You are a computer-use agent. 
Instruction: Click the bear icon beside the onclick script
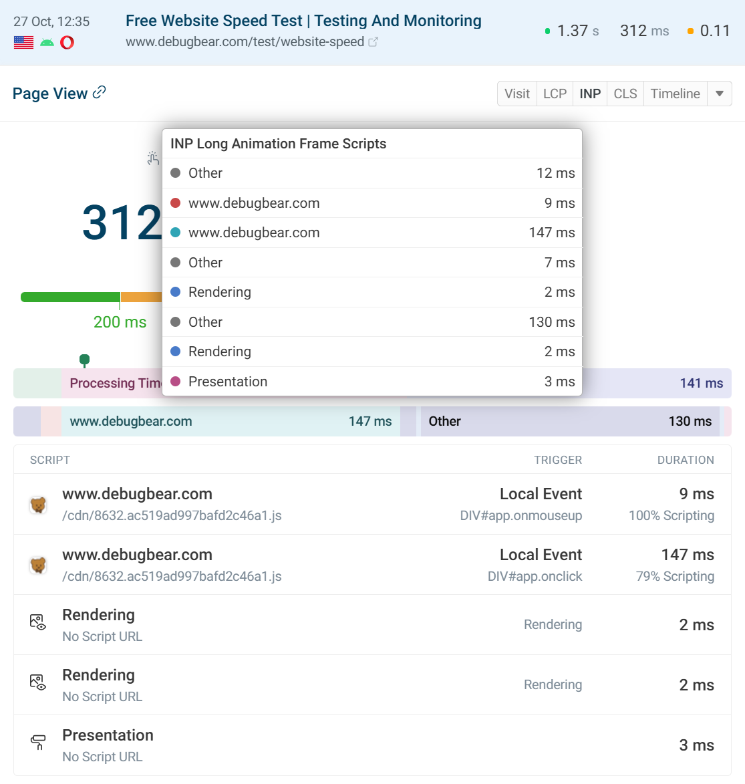38,565
